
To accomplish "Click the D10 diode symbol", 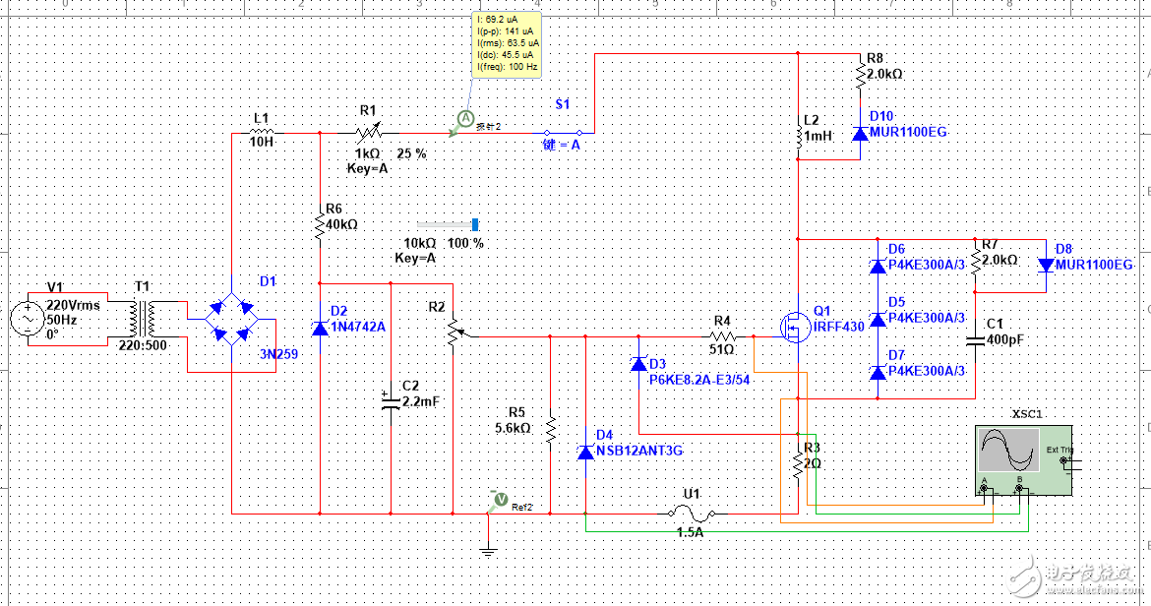I will click(x=860, y=134).
